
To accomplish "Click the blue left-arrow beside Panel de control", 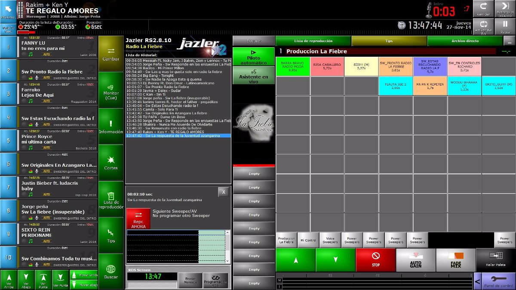I will point(477,281).
